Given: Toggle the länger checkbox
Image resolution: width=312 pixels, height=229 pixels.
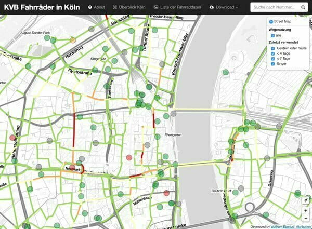Looking at the screenshot, I should point(273,64).
